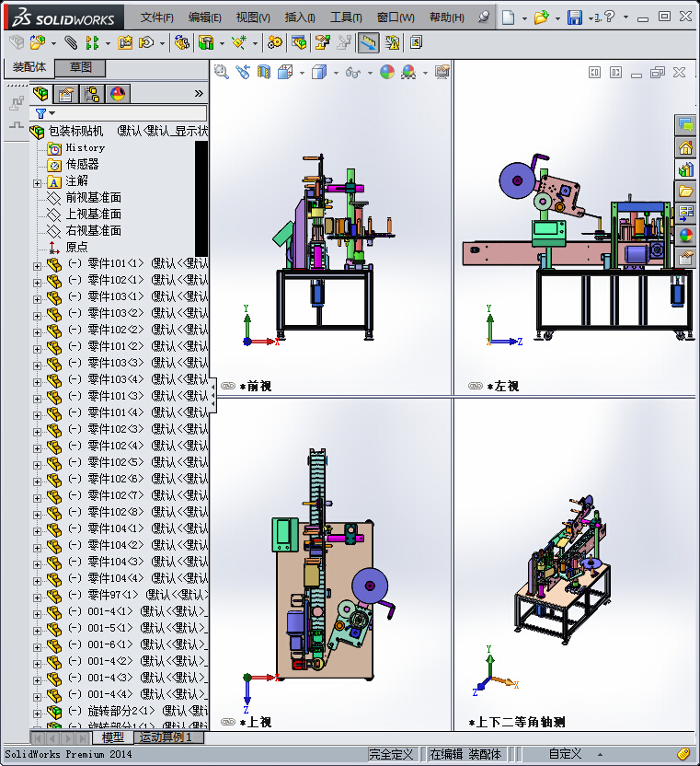Switch to the 草图 command tab
The width and height of the screenshot is (700, 766).
80,67
